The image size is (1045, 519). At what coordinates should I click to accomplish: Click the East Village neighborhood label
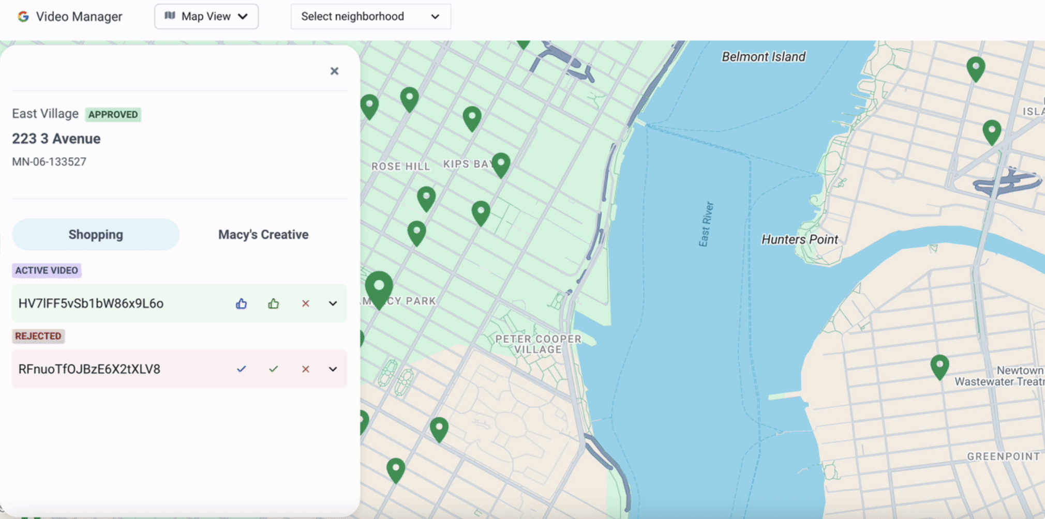pos(46,114)
